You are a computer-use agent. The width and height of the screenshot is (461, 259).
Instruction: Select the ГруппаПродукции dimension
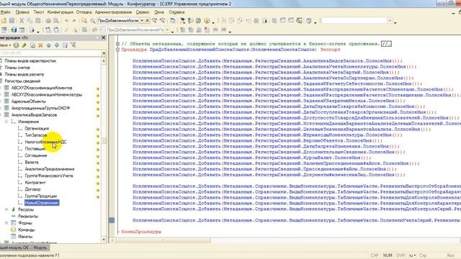[x=41, y=196]
